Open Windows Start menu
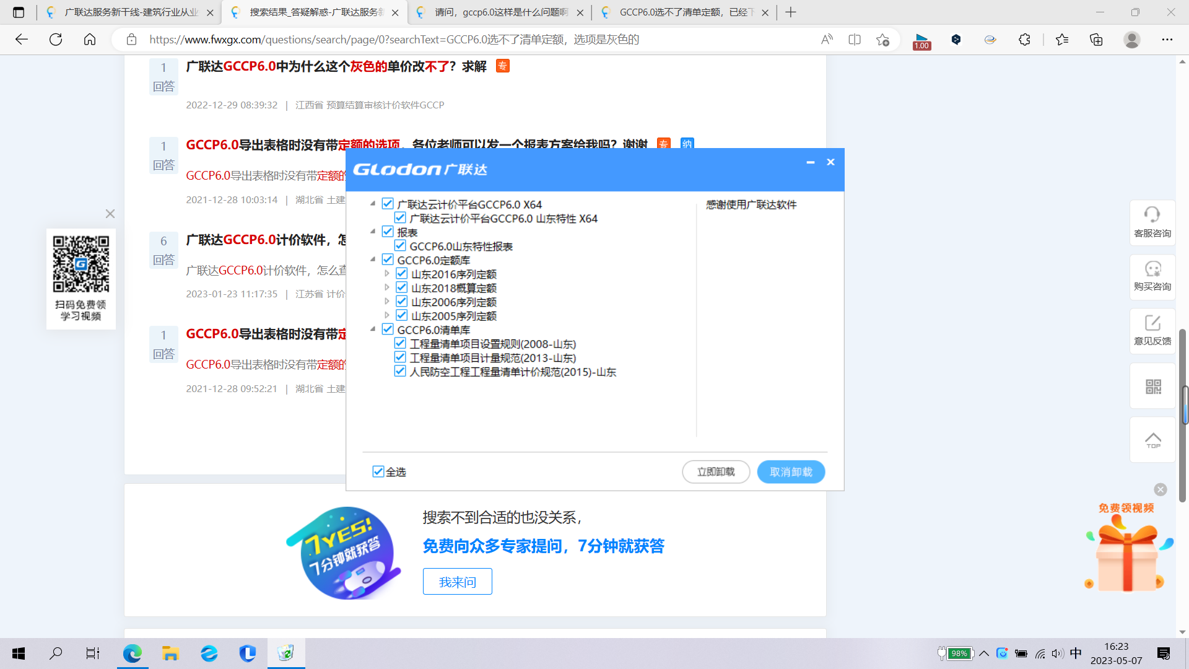The height and width of the screenshot is (669, 1189). 19,654
